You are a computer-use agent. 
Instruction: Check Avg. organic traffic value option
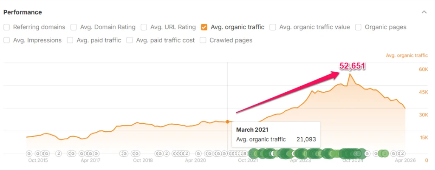(x=272, y=27)
